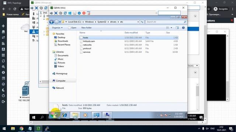Click red disconnect icon in QEMU (Win) toolbar

pos(84,13)
